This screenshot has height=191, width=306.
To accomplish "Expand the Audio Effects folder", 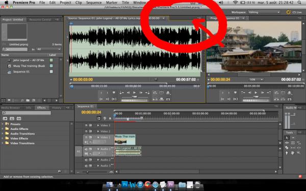I will [3, 129].
